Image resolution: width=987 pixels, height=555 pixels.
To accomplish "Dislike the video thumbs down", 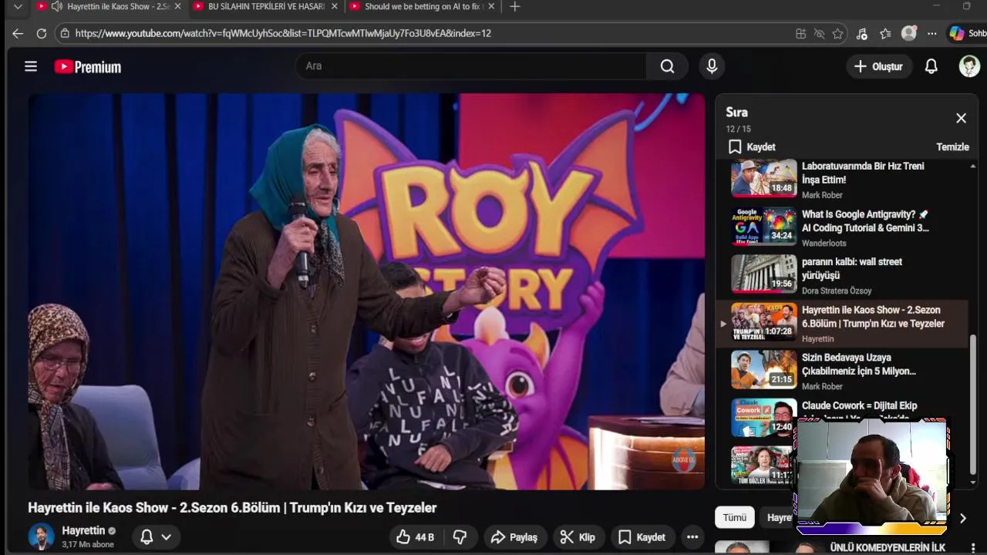I will pyautogui.click(x=460, y=536).
